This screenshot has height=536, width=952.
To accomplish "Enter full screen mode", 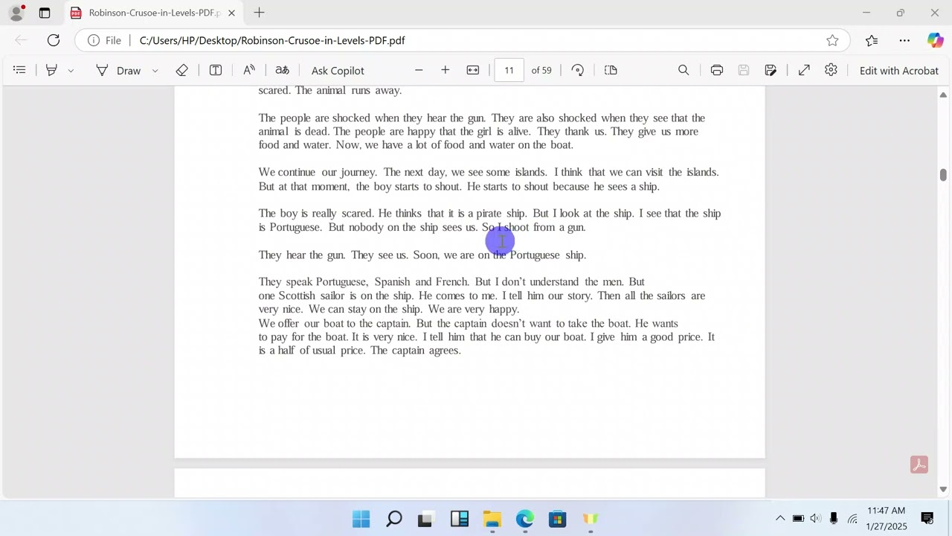I will coord(804,70).
